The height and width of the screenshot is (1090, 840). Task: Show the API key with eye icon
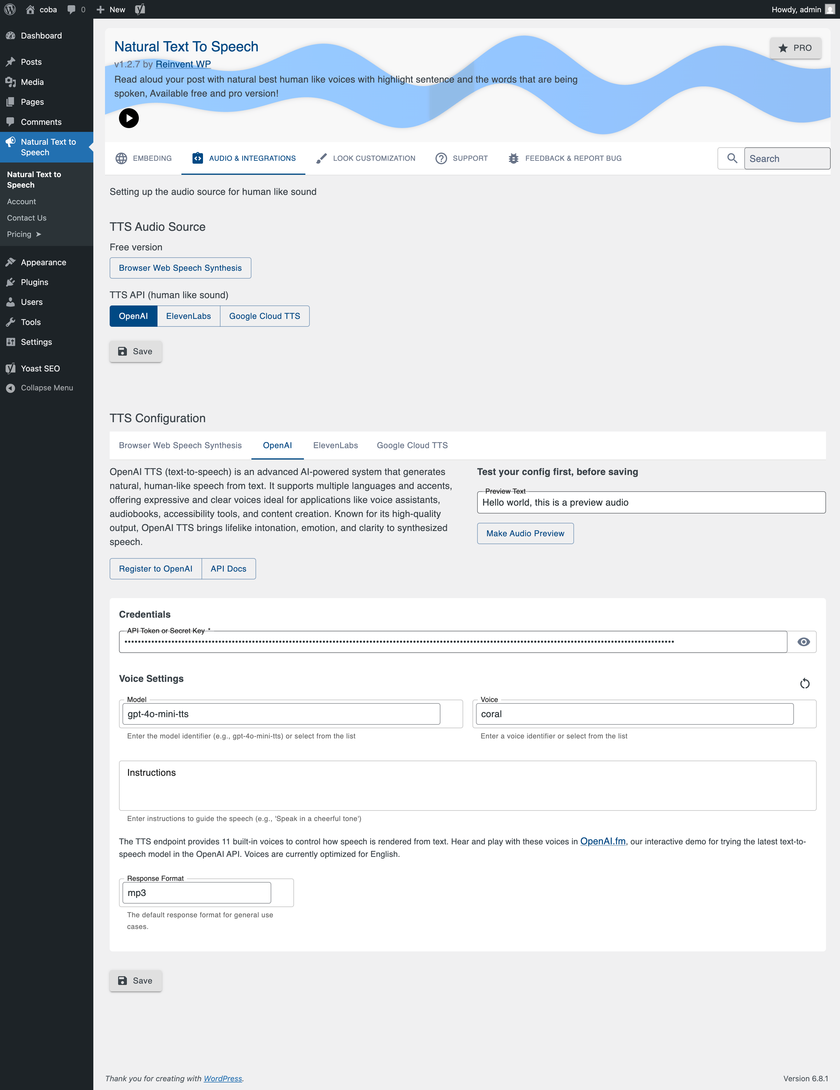point(803,642)
